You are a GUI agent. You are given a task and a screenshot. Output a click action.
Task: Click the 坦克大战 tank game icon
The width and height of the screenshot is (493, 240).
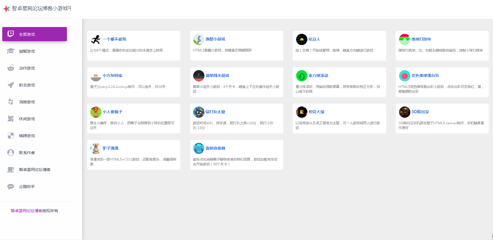[x=301, y=112]
